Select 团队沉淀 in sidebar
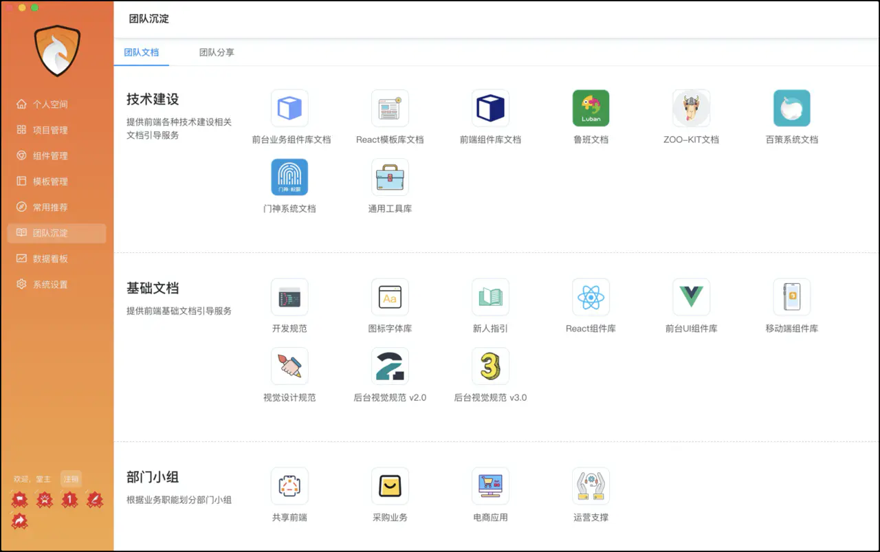 (x=56, y=233)
